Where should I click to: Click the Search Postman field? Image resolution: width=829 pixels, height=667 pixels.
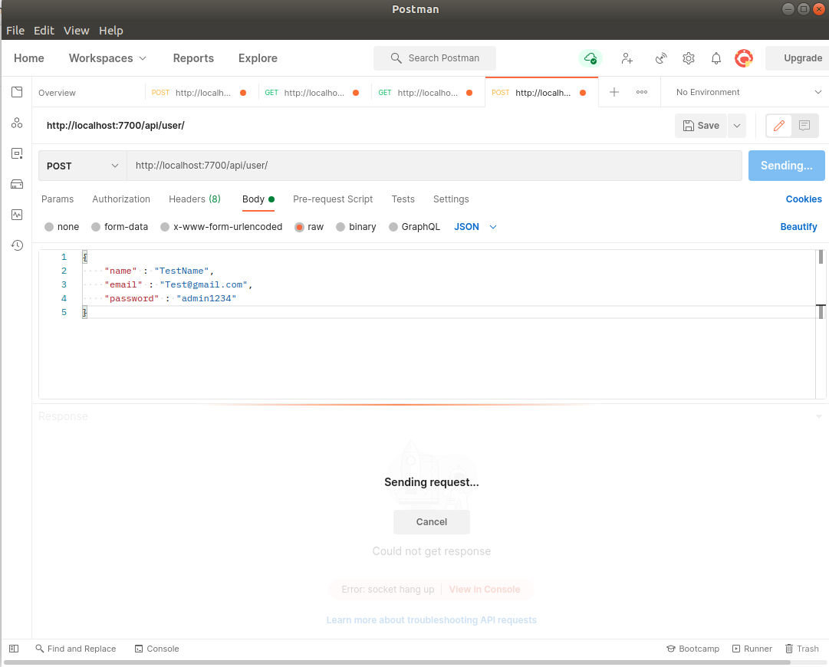pos(435,58)
